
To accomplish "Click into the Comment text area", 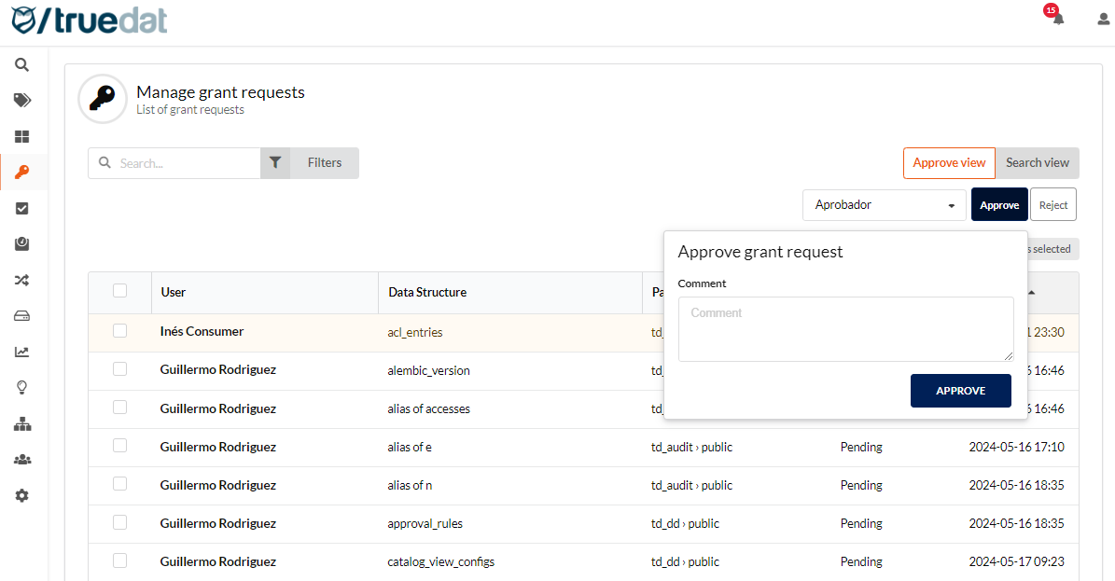I will [x=845, y=329].
